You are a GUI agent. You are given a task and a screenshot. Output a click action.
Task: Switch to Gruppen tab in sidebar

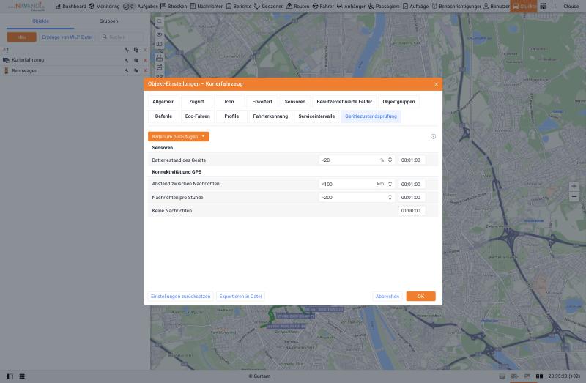tap(108, 21)
